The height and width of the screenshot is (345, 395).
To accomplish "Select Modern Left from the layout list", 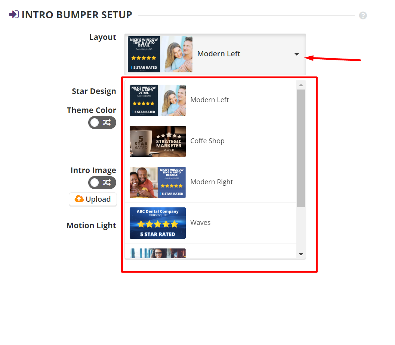I will pos(211,100).
